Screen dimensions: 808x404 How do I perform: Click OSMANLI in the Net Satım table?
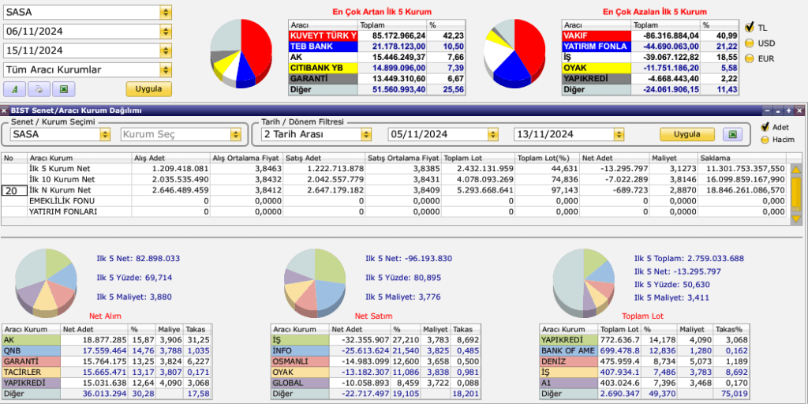tap(301, 361)
